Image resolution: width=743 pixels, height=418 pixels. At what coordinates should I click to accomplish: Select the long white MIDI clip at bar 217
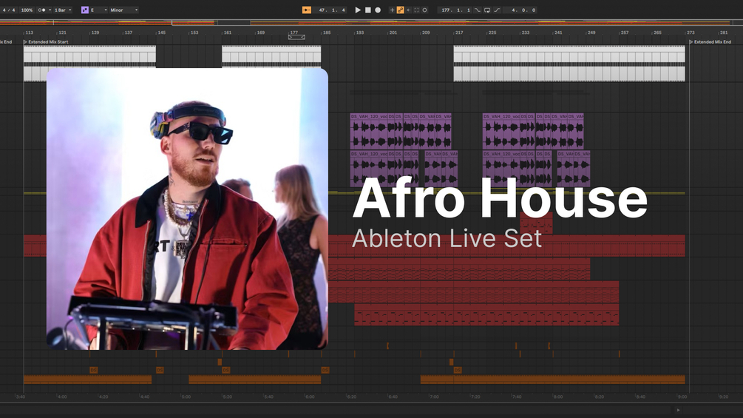569,55
